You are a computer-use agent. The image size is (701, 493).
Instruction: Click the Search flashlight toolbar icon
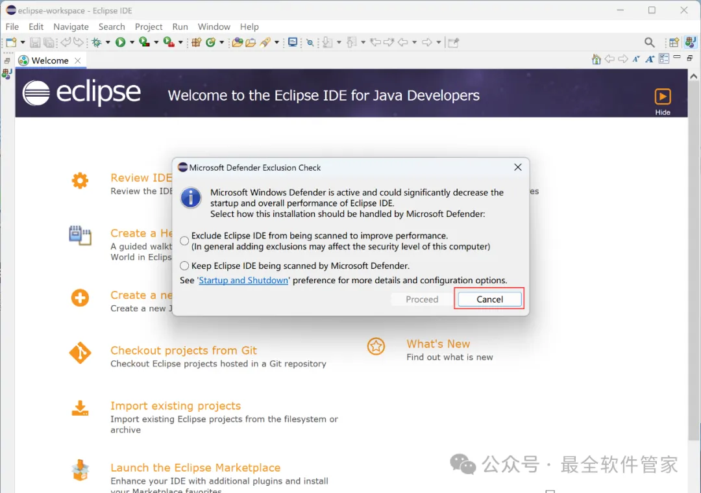point(265,42)
